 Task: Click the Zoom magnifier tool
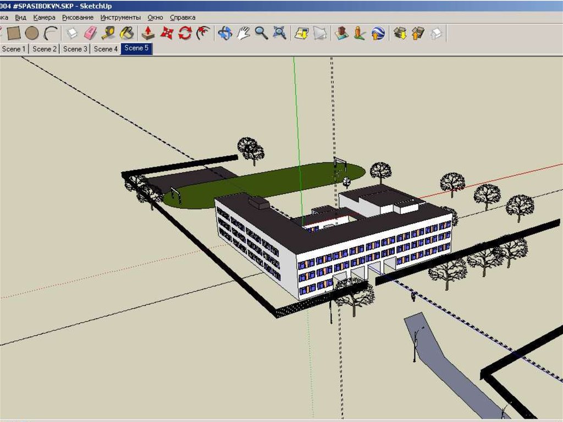[261, 33]
